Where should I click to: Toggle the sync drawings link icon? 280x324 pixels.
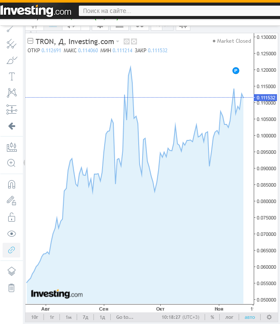click(11, 250)
